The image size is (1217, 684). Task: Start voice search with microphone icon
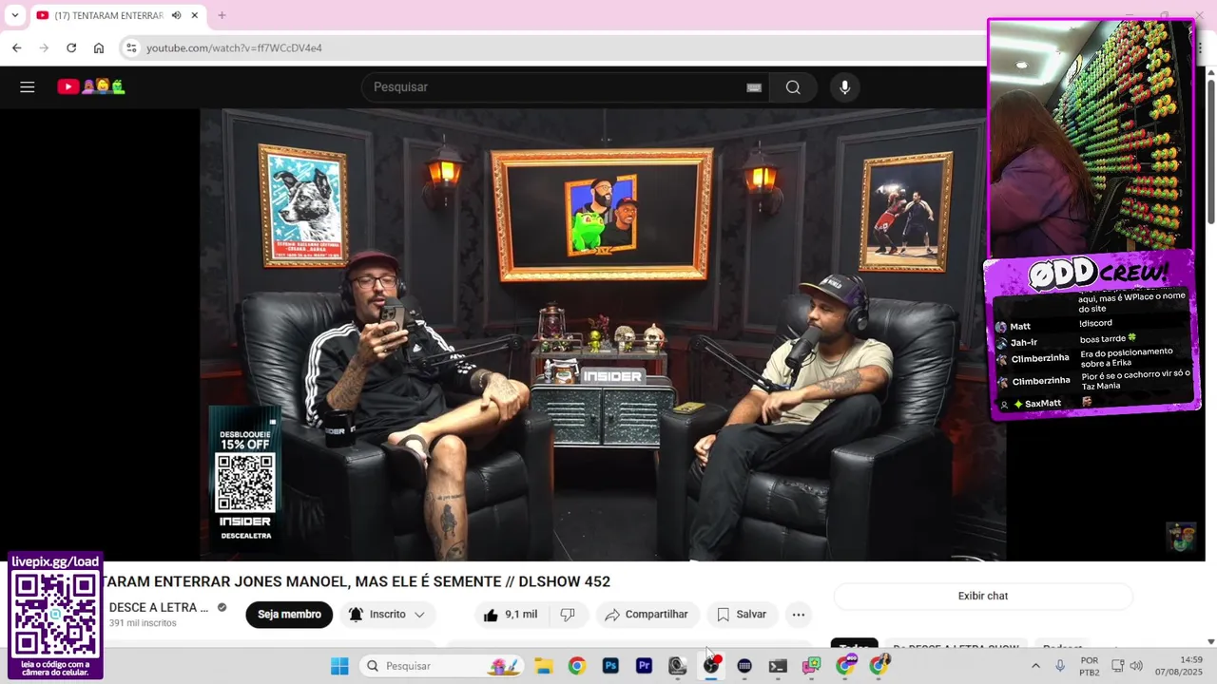pyautogui.click(x=844, y=87)
